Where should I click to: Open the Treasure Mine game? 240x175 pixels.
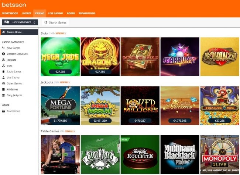220,106
